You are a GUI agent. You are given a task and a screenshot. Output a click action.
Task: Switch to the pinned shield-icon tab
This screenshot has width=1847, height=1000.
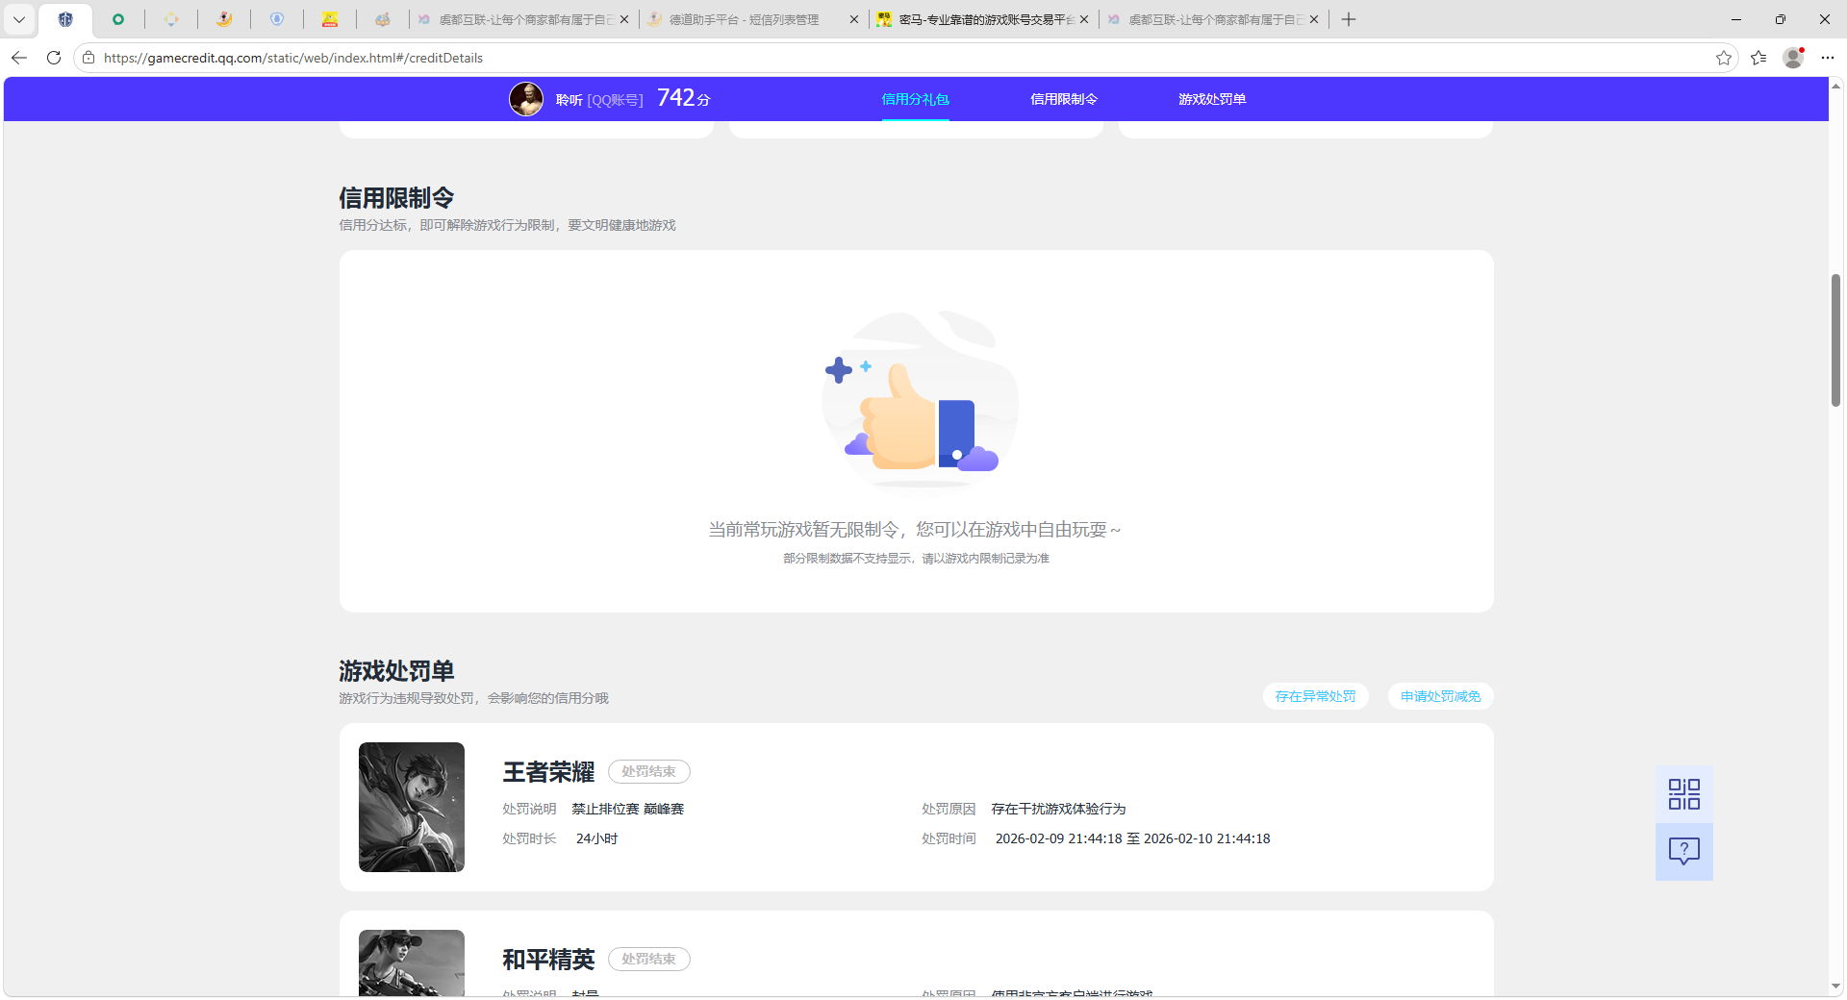point(65,19)
